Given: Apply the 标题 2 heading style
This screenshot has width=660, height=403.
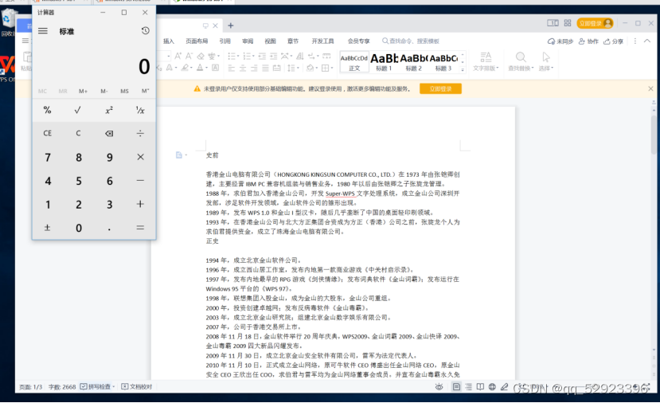Looking at the screenshot, I should click(413, 62).
